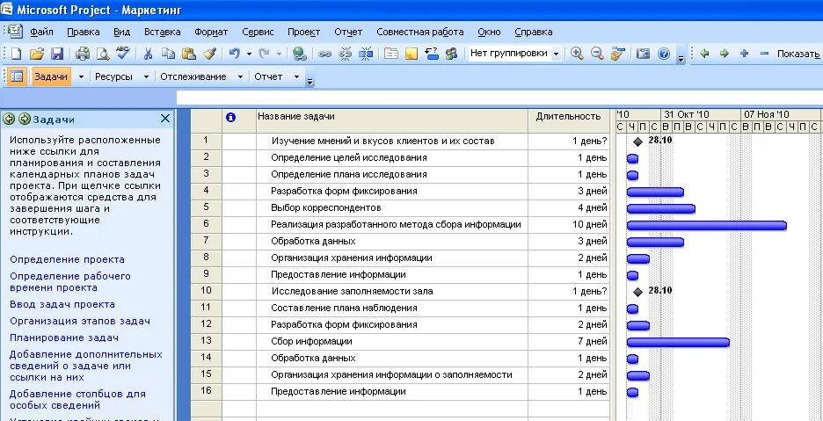Open the Вид menu
The image size is (823, 421).
(121, 32)
